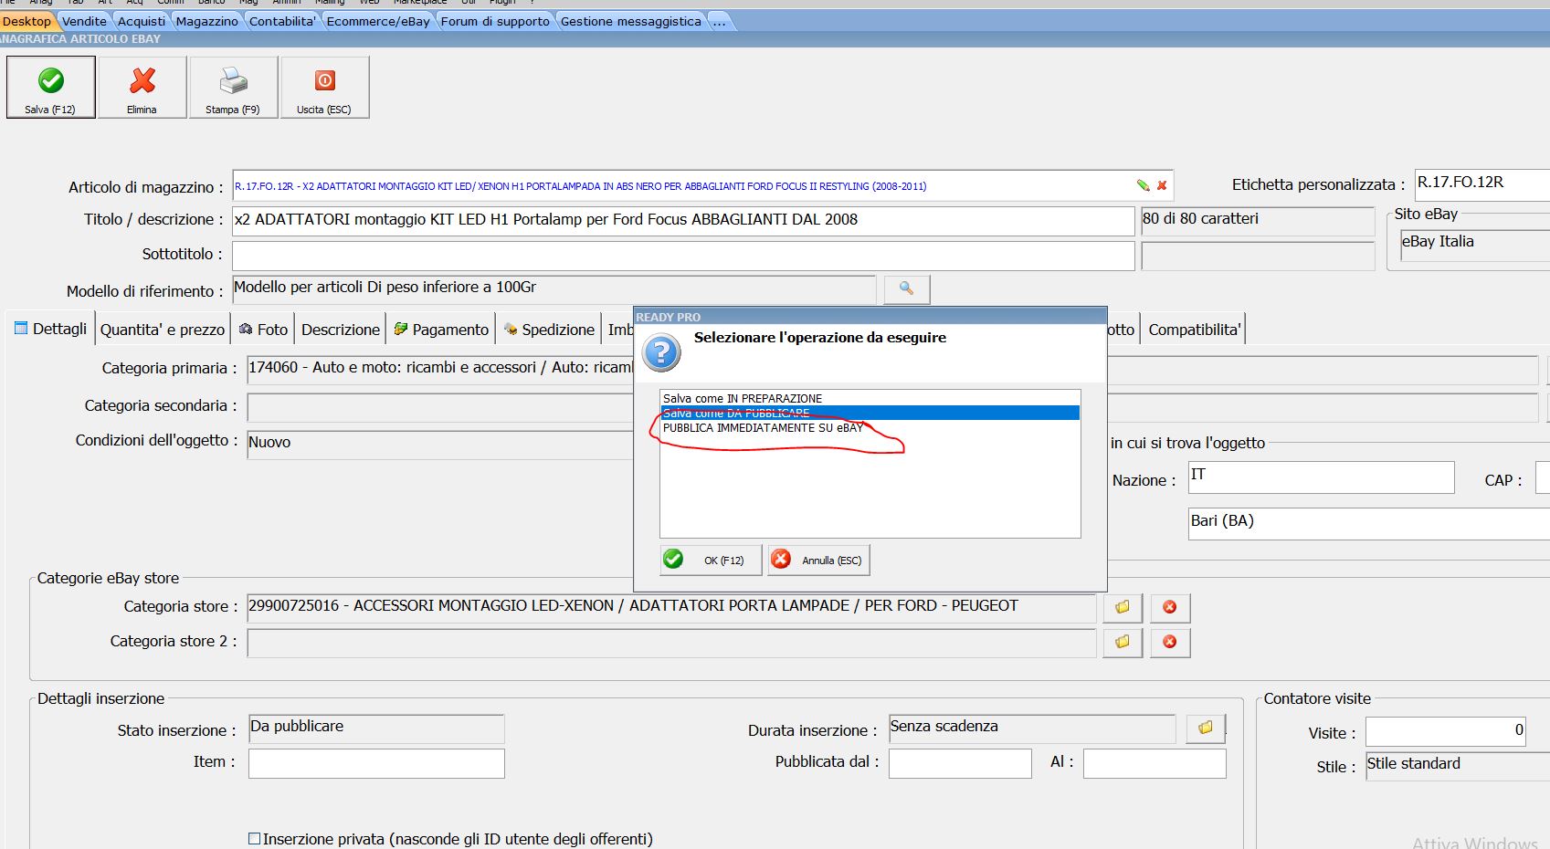The width and height of the screenshot is (1550, 849).
Task: Open the Gestione messaggistica tab
Action: 631,21
